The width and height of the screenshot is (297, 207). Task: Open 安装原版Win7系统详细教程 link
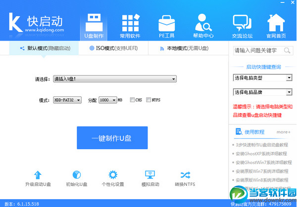262,171
